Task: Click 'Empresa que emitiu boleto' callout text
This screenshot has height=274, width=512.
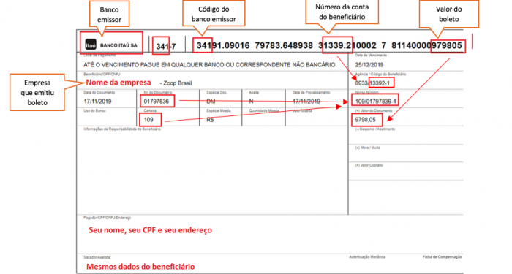Action: coord(37,93)
